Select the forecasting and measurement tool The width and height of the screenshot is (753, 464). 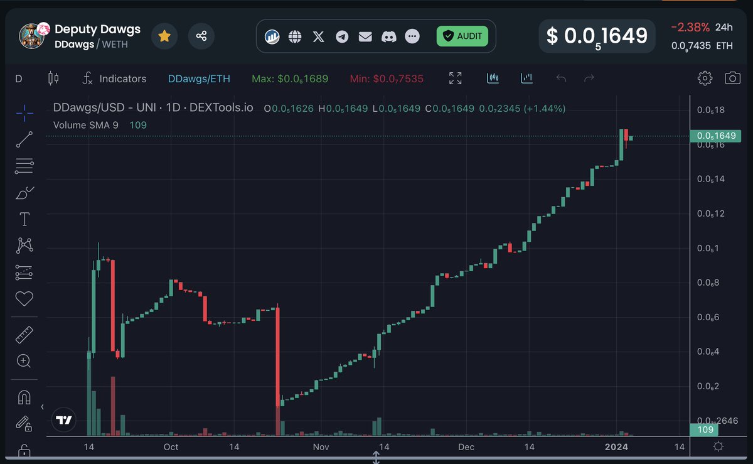24,272
